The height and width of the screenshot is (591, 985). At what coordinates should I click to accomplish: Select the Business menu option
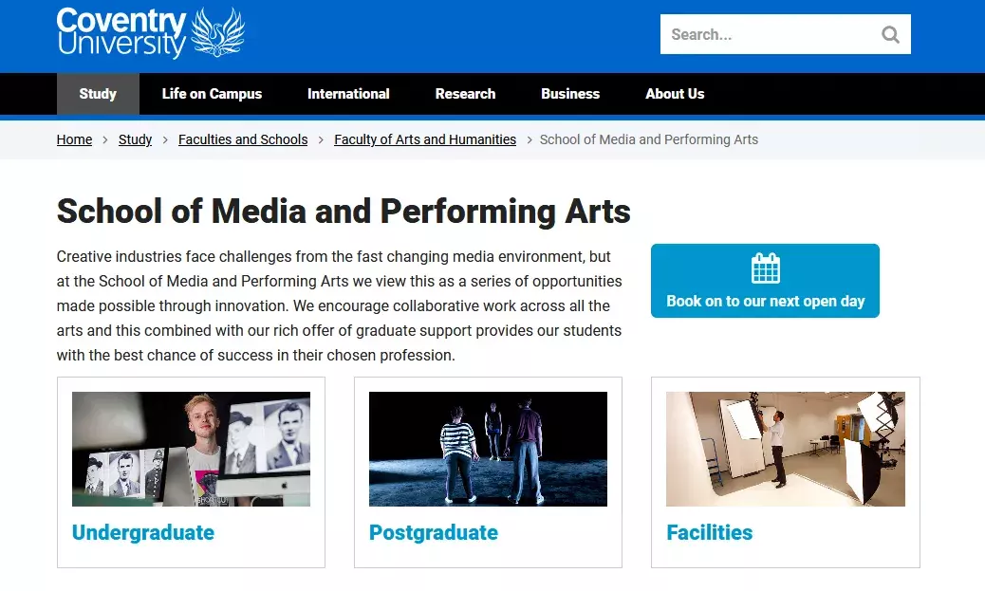(569, 93)
